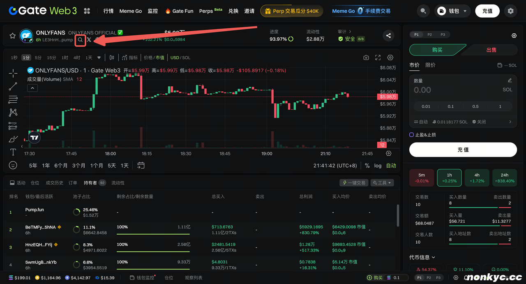Enable the 止盈&止损 checkbox

(x=411, y=135)
